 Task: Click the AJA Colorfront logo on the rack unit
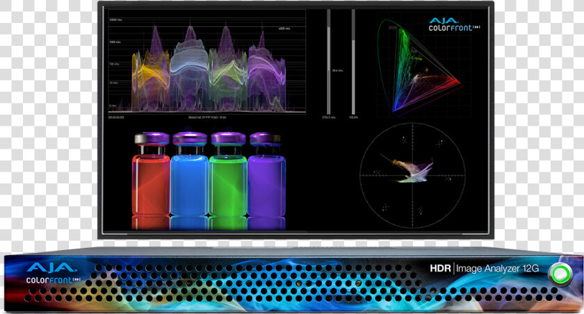(x=53, y=273)
